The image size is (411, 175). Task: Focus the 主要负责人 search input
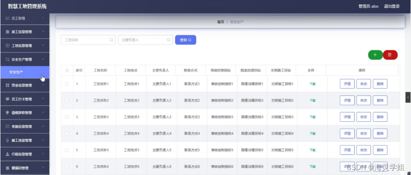(145, 40)
